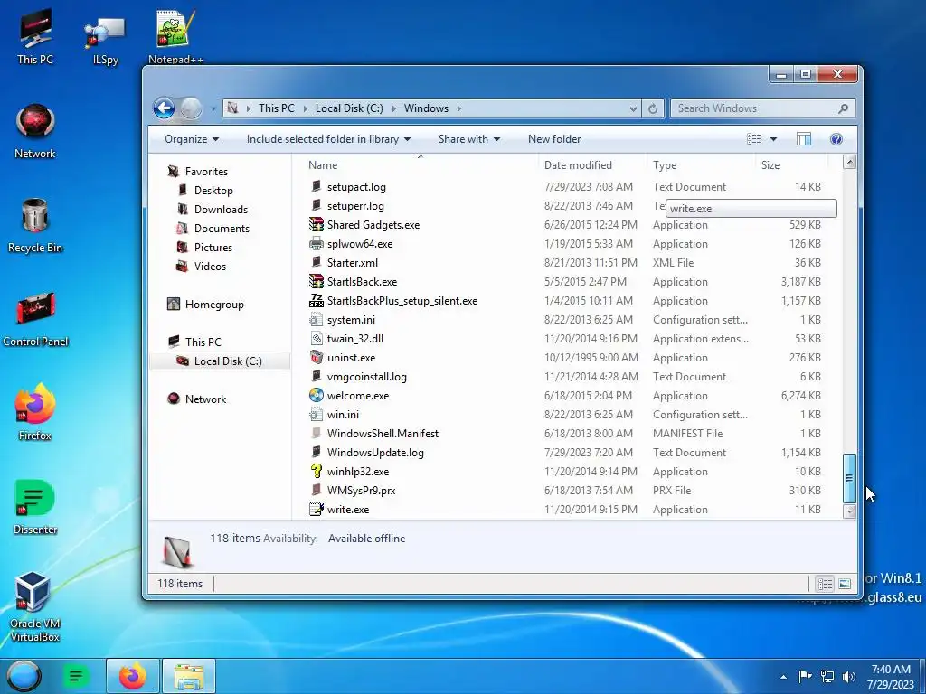Viewport: 926px width, 694px height.
Task: Open the Control Panel desktop icon
Action: 35,319
